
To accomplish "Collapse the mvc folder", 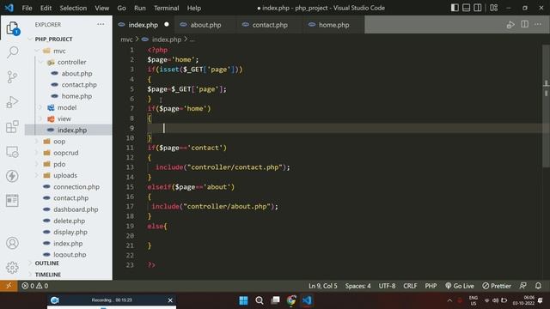I will 59,51.
